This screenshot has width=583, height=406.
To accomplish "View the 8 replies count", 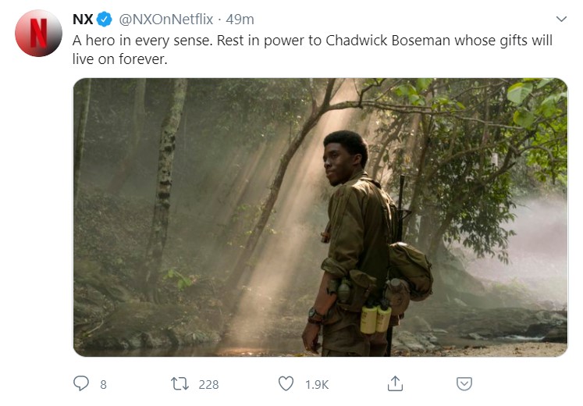I will click(103, 384).
